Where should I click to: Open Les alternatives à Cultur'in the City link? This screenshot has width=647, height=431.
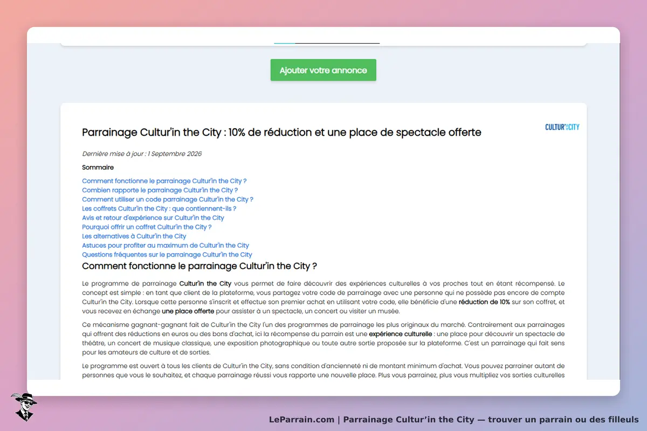(134, 236)
